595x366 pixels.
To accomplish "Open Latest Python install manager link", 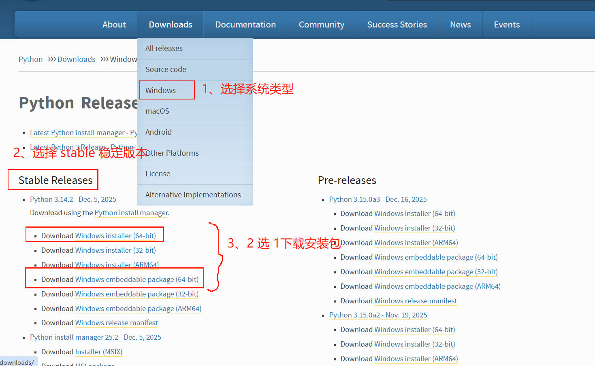I will 83,133.
